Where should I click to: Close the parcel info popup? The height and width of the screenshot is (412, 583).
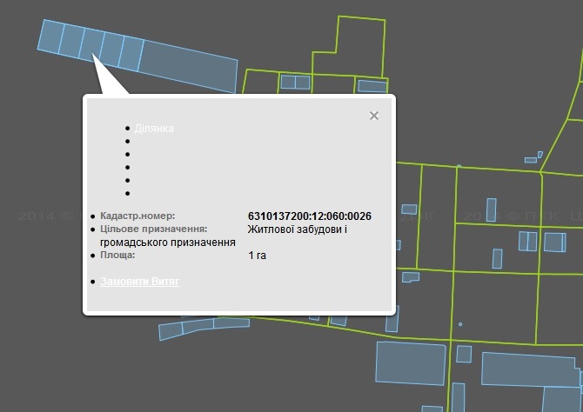pos(374,116)
